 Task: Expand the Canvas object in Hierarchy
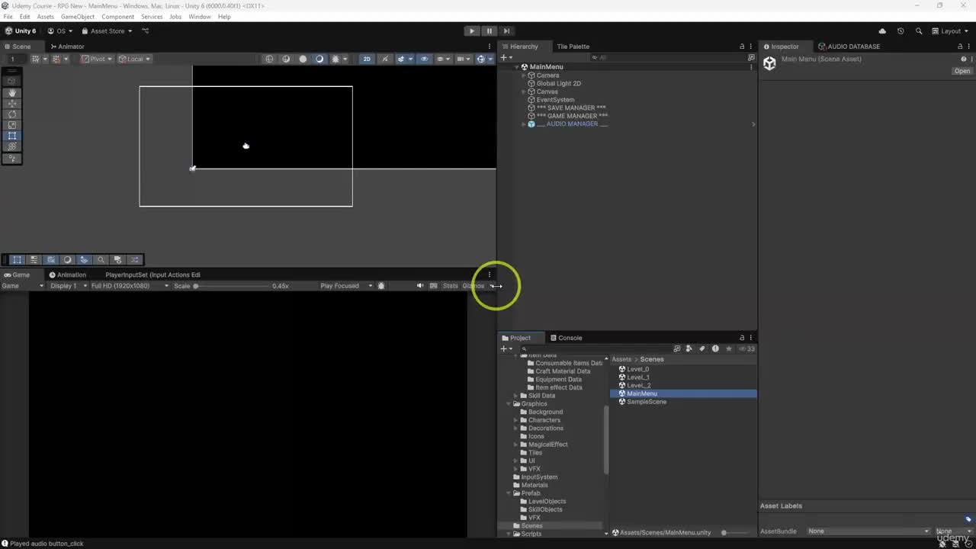[524, 91]
